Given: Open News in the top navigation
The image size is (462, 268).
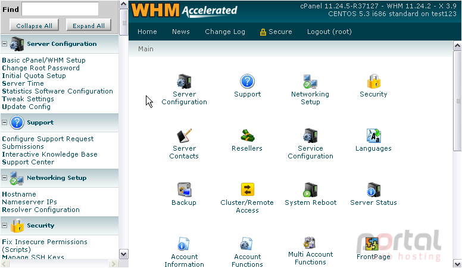Looking at the screenshot, I should coord(181,32).
